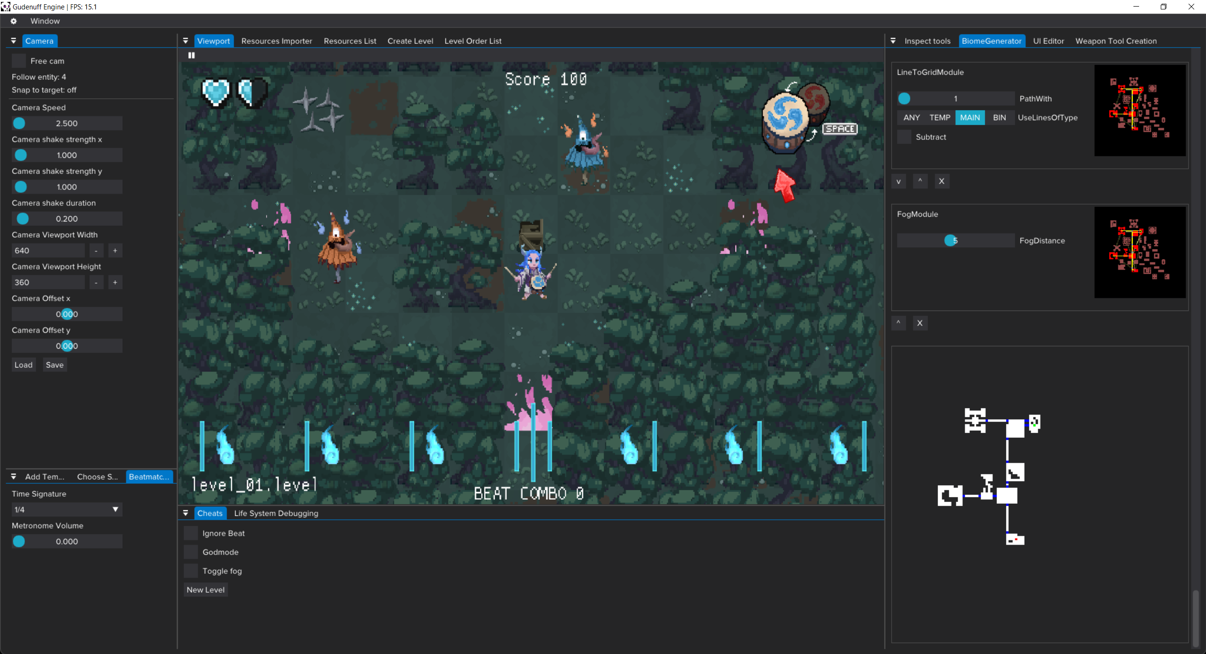The image size is (1206, 654).
Task: Move LineToGridModule down with v arrow
Action: click(x=898, y=181)
